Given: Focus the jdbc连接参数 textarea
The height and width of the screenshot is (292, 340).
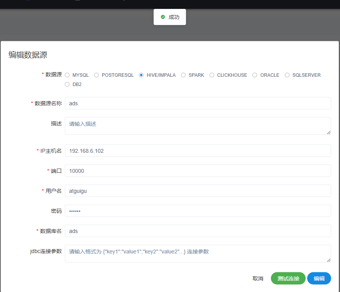Looking at the screenshot, I should point(198,254).
